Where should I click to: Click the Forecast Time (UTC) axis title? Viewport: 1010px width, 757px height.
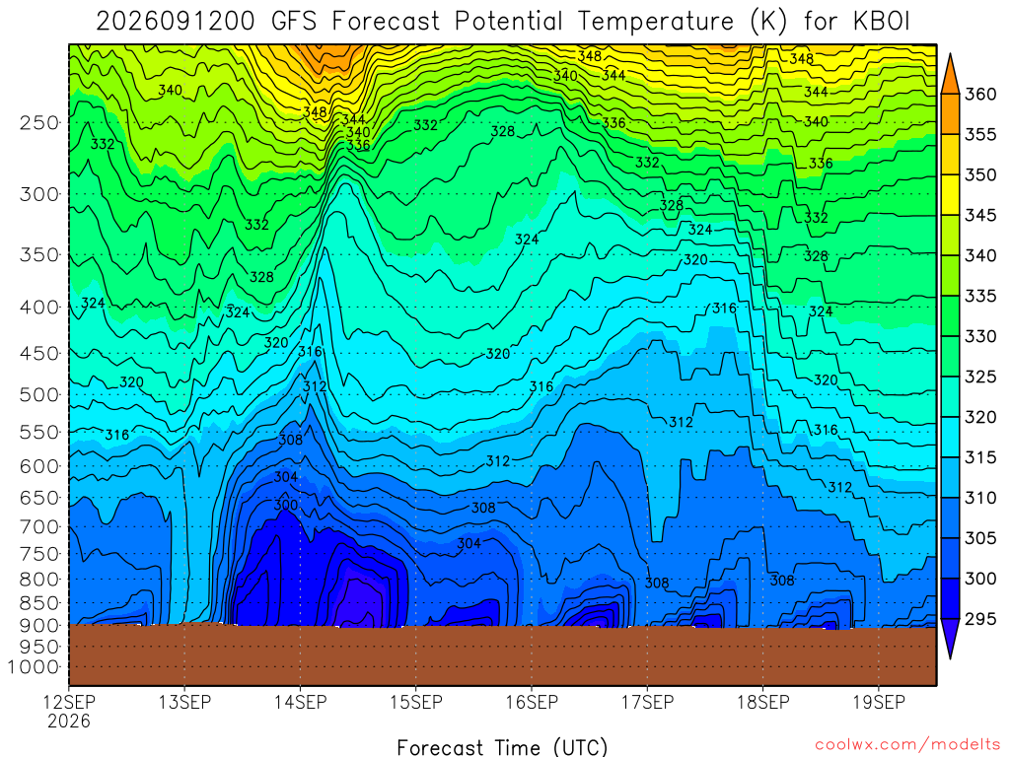pyautogui.click(x=502, y=747)
